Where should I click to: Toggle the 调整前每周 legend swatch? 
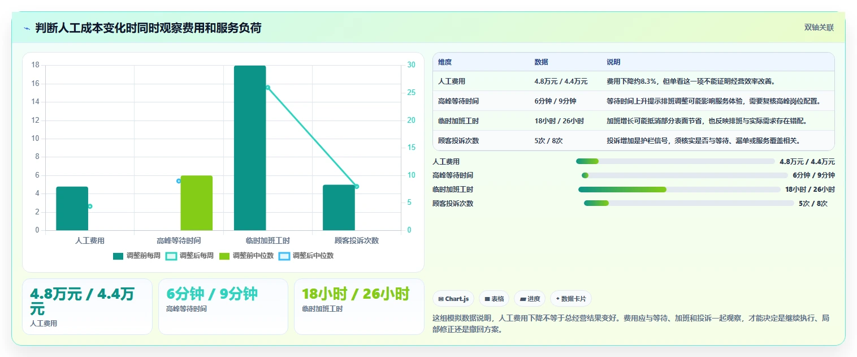click(118, 256)
